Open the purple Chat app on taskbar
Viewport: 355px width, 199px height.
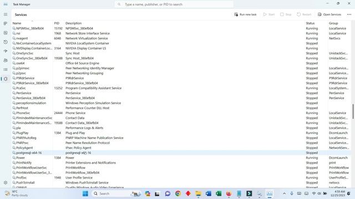pyautogui.click(x=168, y=193)
